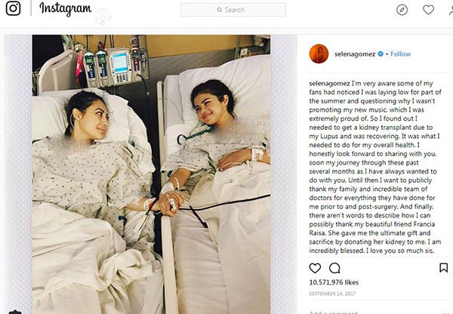
Task: Click the September 14, 2017 timestamp
Action: point(332,294)
